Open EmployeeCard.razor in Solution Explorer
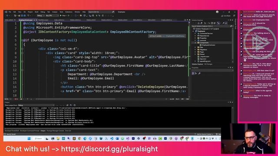The width and height of the screenshot is (278, 156). 208,45
